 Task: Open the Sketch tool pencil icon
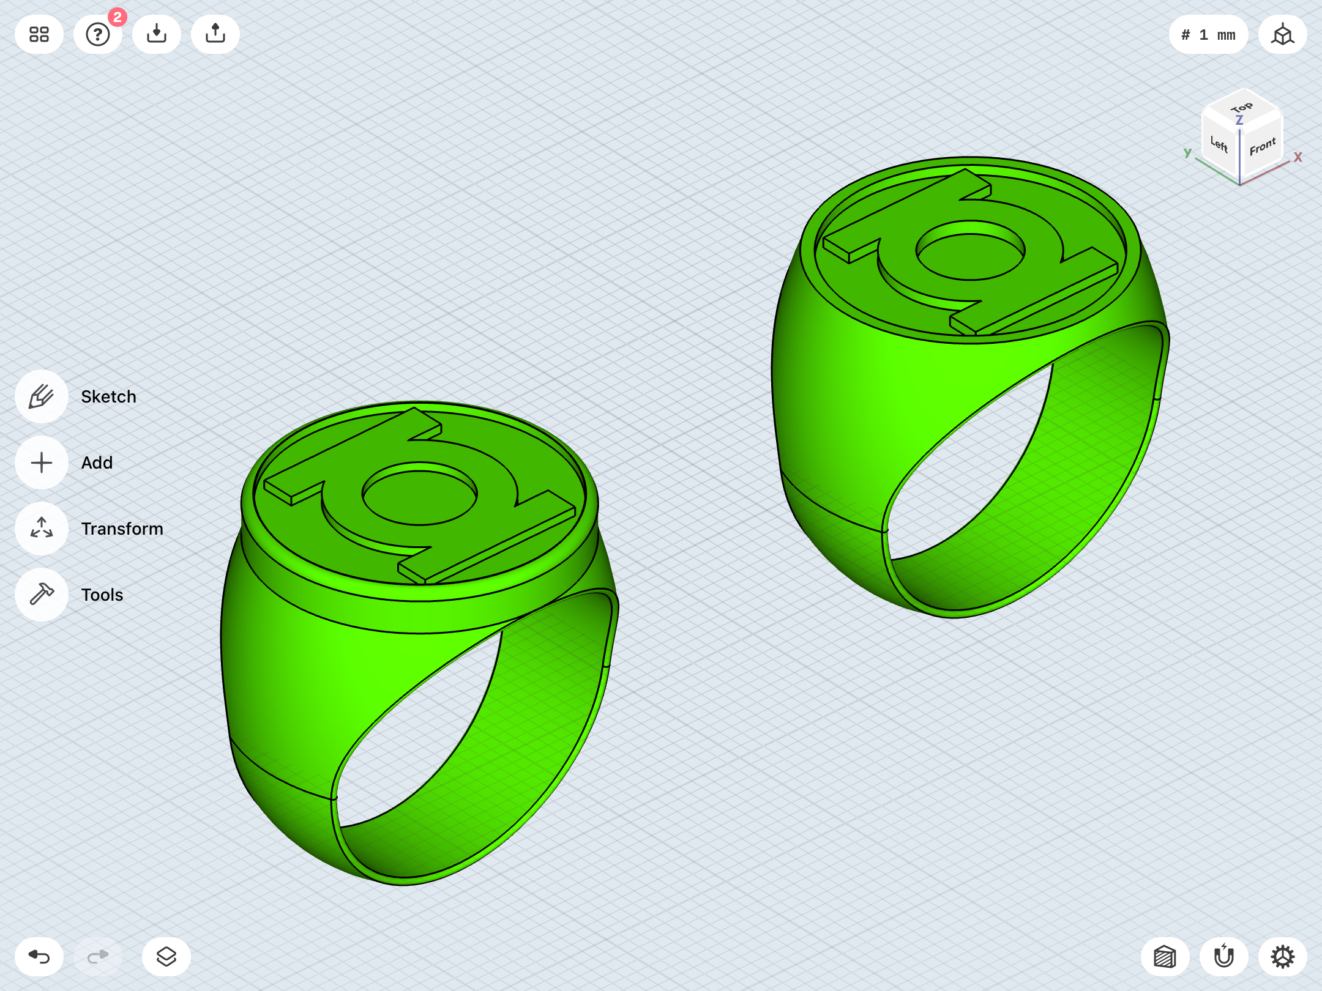[42, 396]
